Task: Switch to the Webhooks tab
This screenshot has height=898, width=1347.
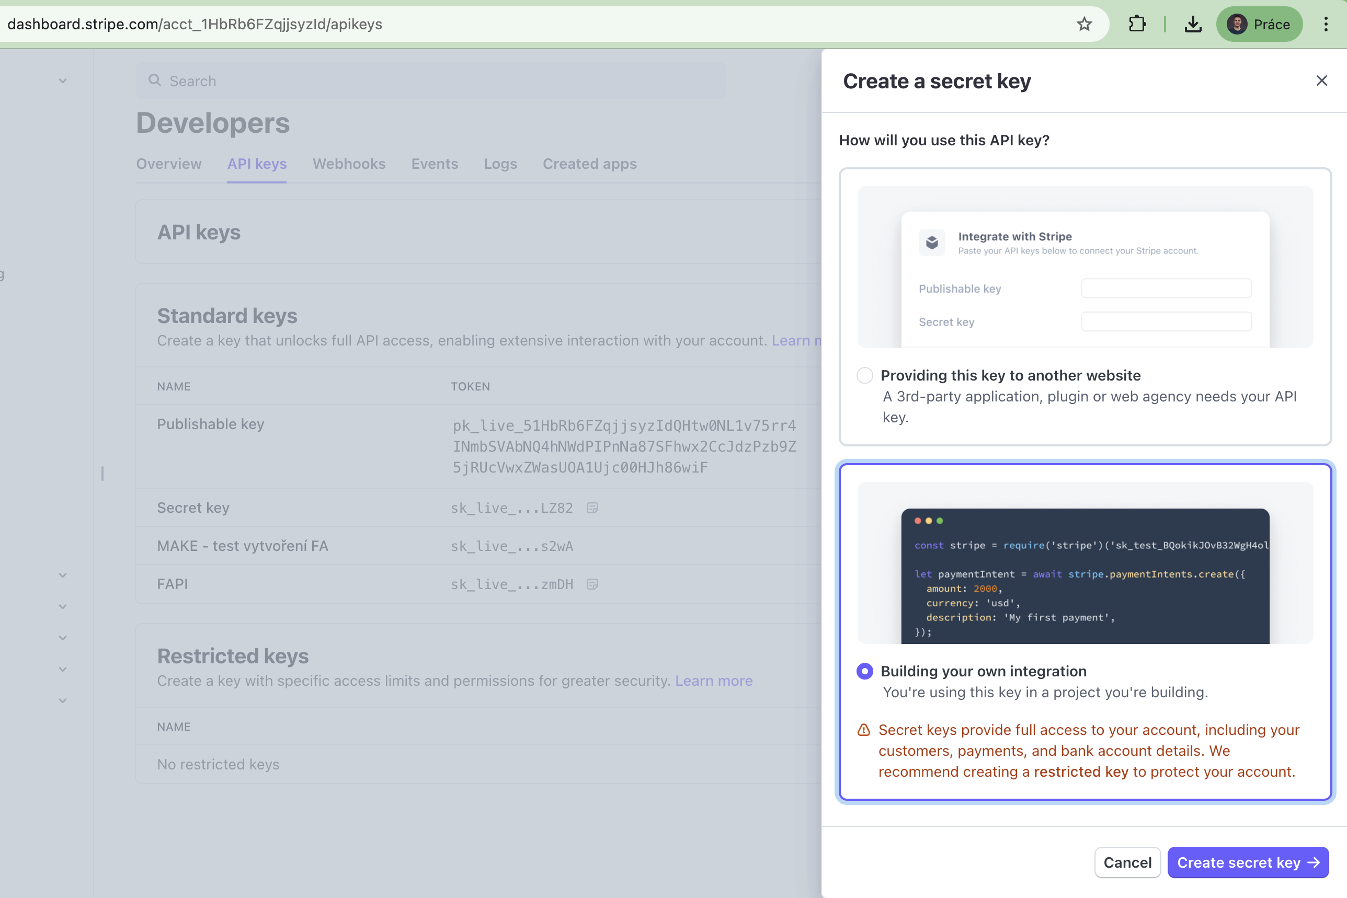Action: pyautogui.click(x=349, y=164)
